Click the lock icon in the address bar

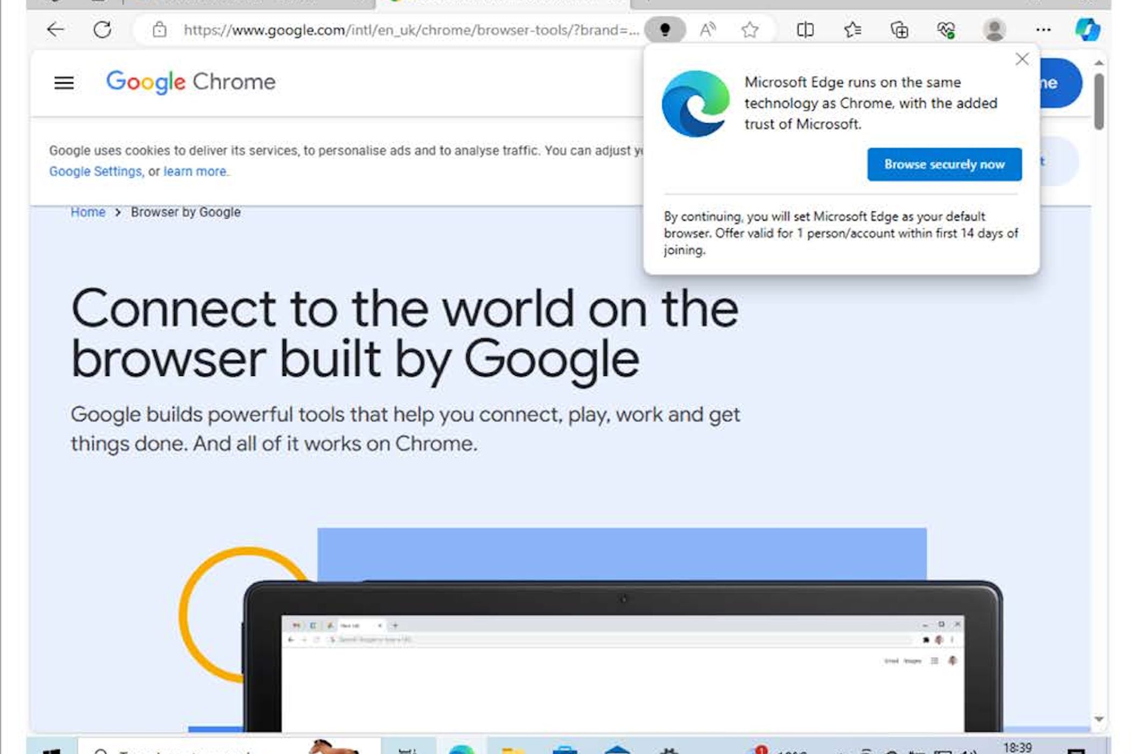[159, 30]
